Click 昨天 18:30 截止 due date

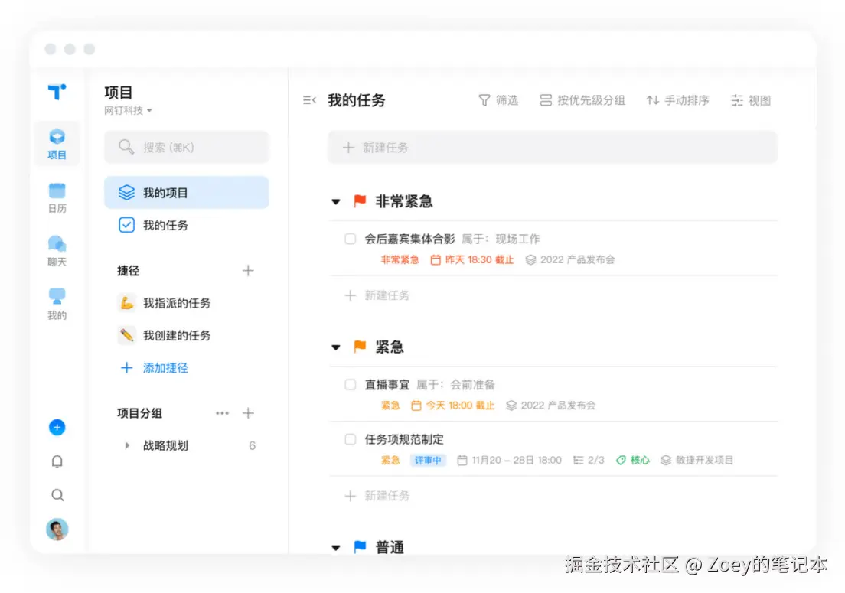click(x=472, y=259)
